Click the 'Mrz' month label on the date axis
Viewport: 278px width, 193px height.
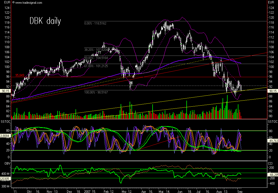(x=124, y=191)
